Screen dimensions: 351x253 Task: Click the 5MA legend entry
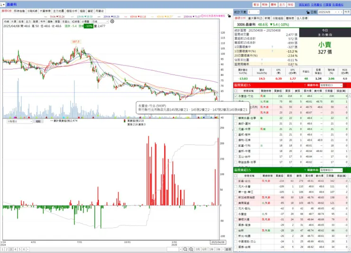point(57,17)
